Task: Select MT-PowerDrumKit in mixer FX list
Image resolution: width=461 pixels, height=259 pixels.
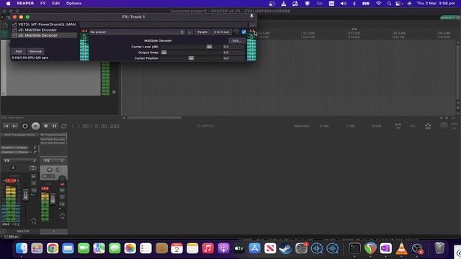Action: click(x=53, y=135)
